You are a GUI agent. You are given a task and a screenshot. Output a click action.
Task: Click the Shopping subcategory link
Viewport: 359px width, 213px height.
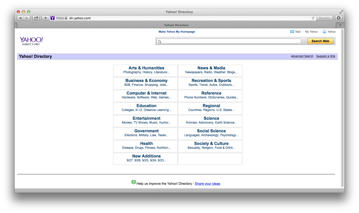pos(151,85)
